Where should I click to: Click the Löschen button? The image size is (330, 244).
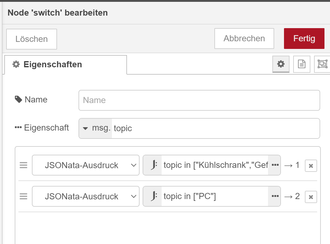pos(32,39)
